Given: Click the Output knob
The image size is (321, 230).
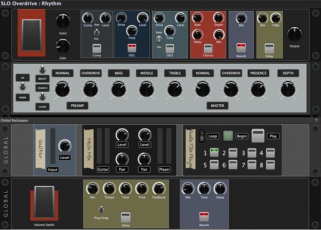Looking at the screenshot, I should (294, 34).
